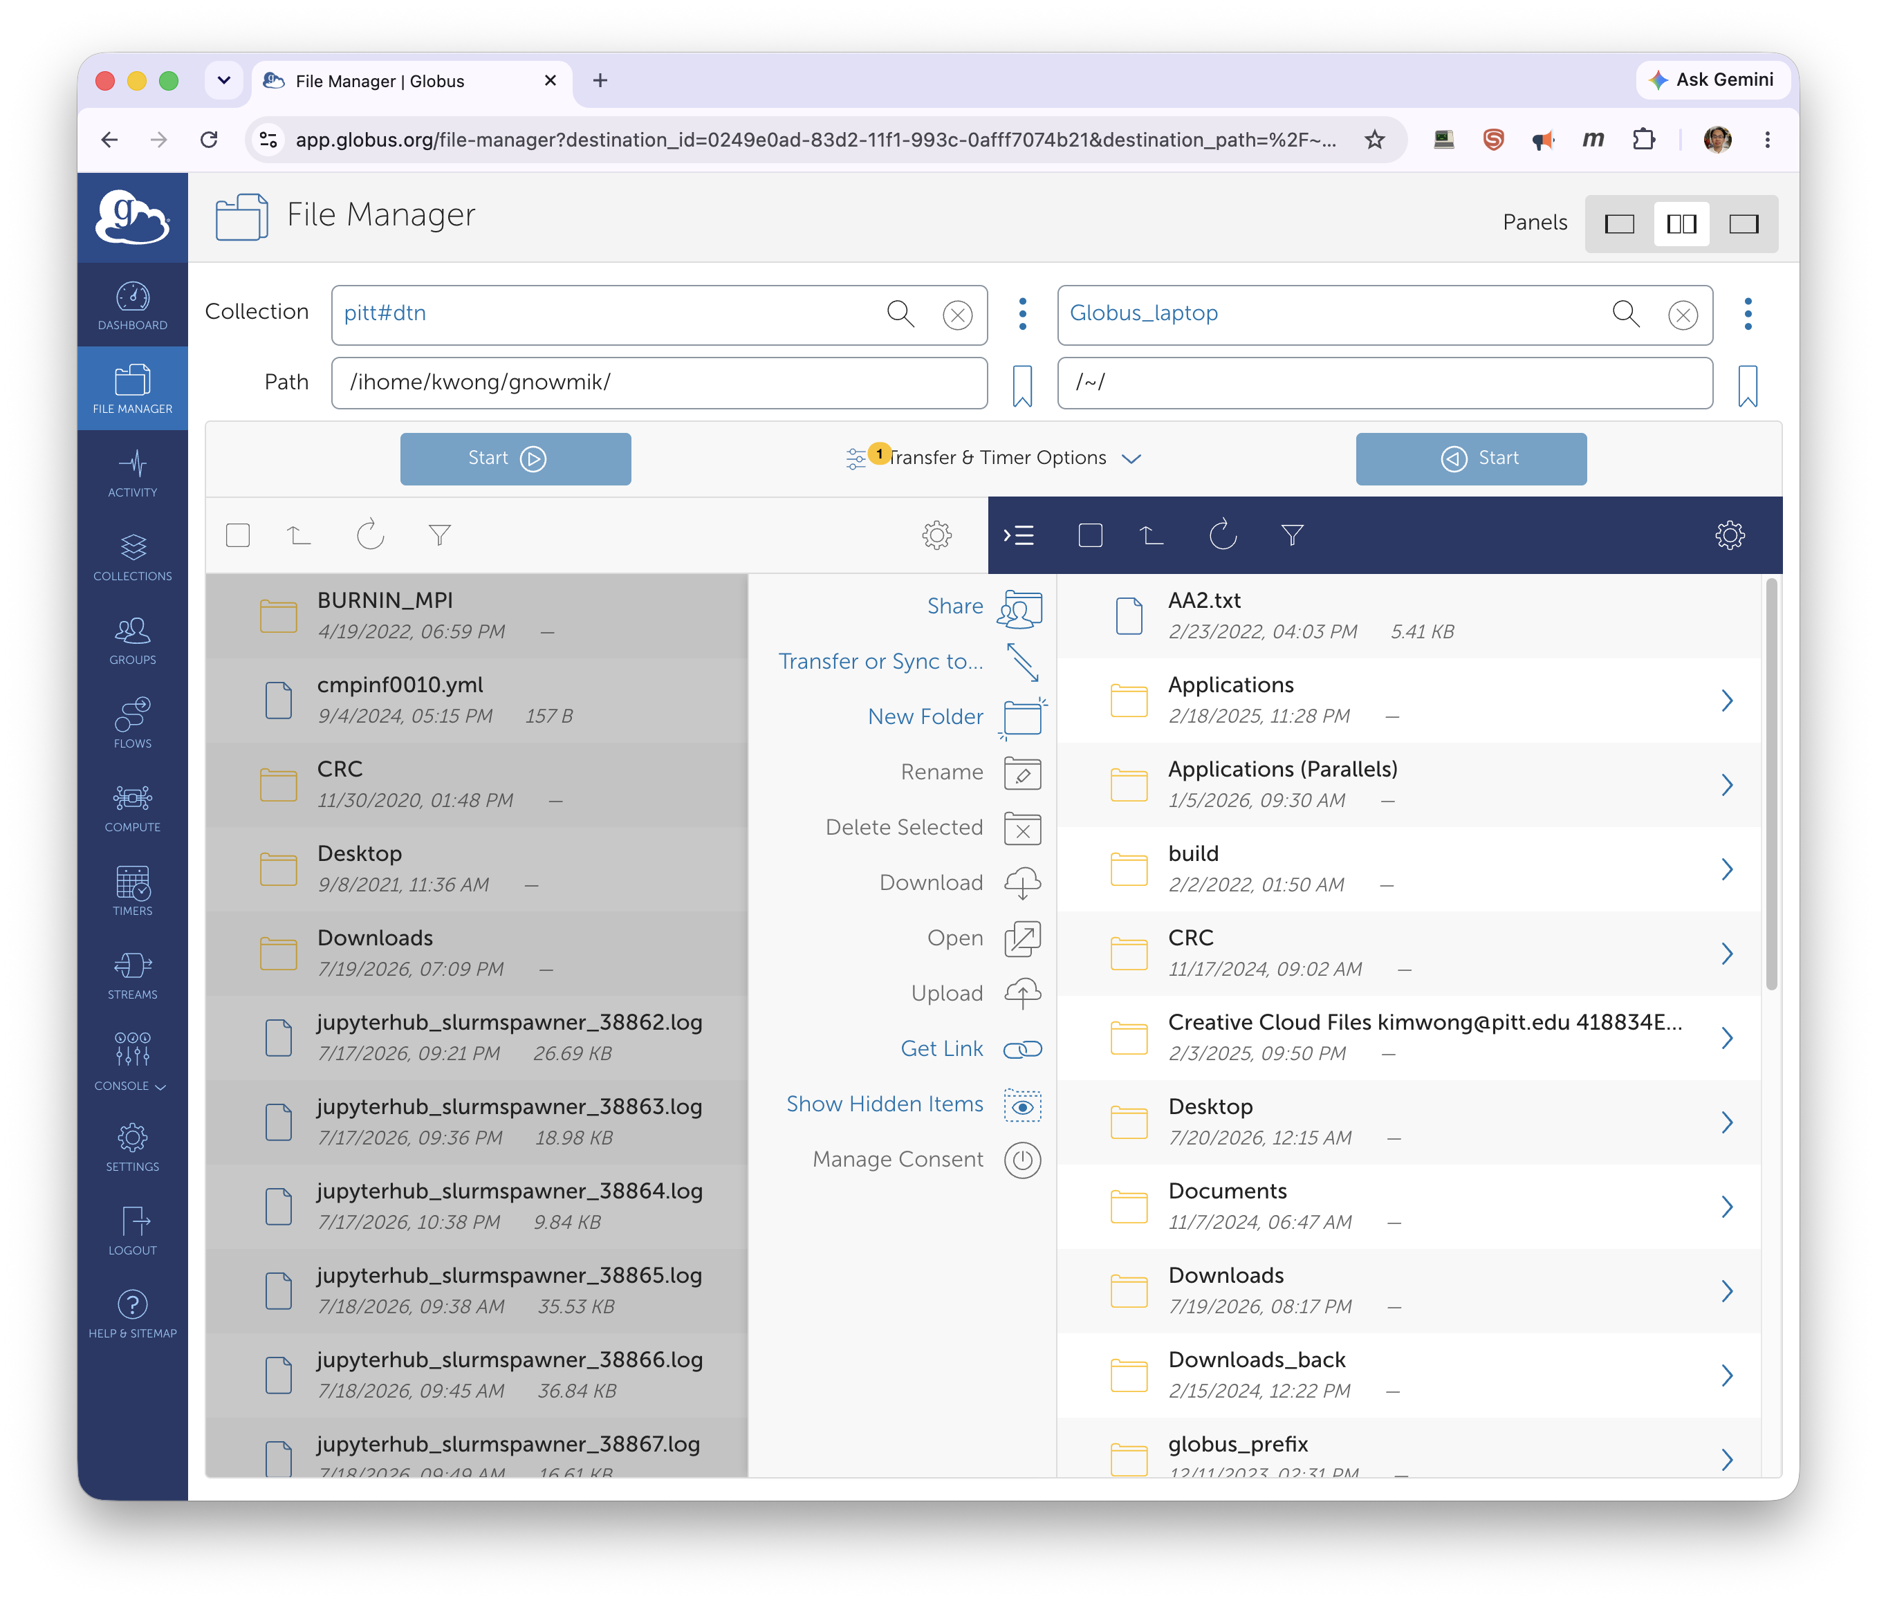Switch to right-only panel layout
The width and height of the screenshot is (1877, 1603).
point(1744,223)
